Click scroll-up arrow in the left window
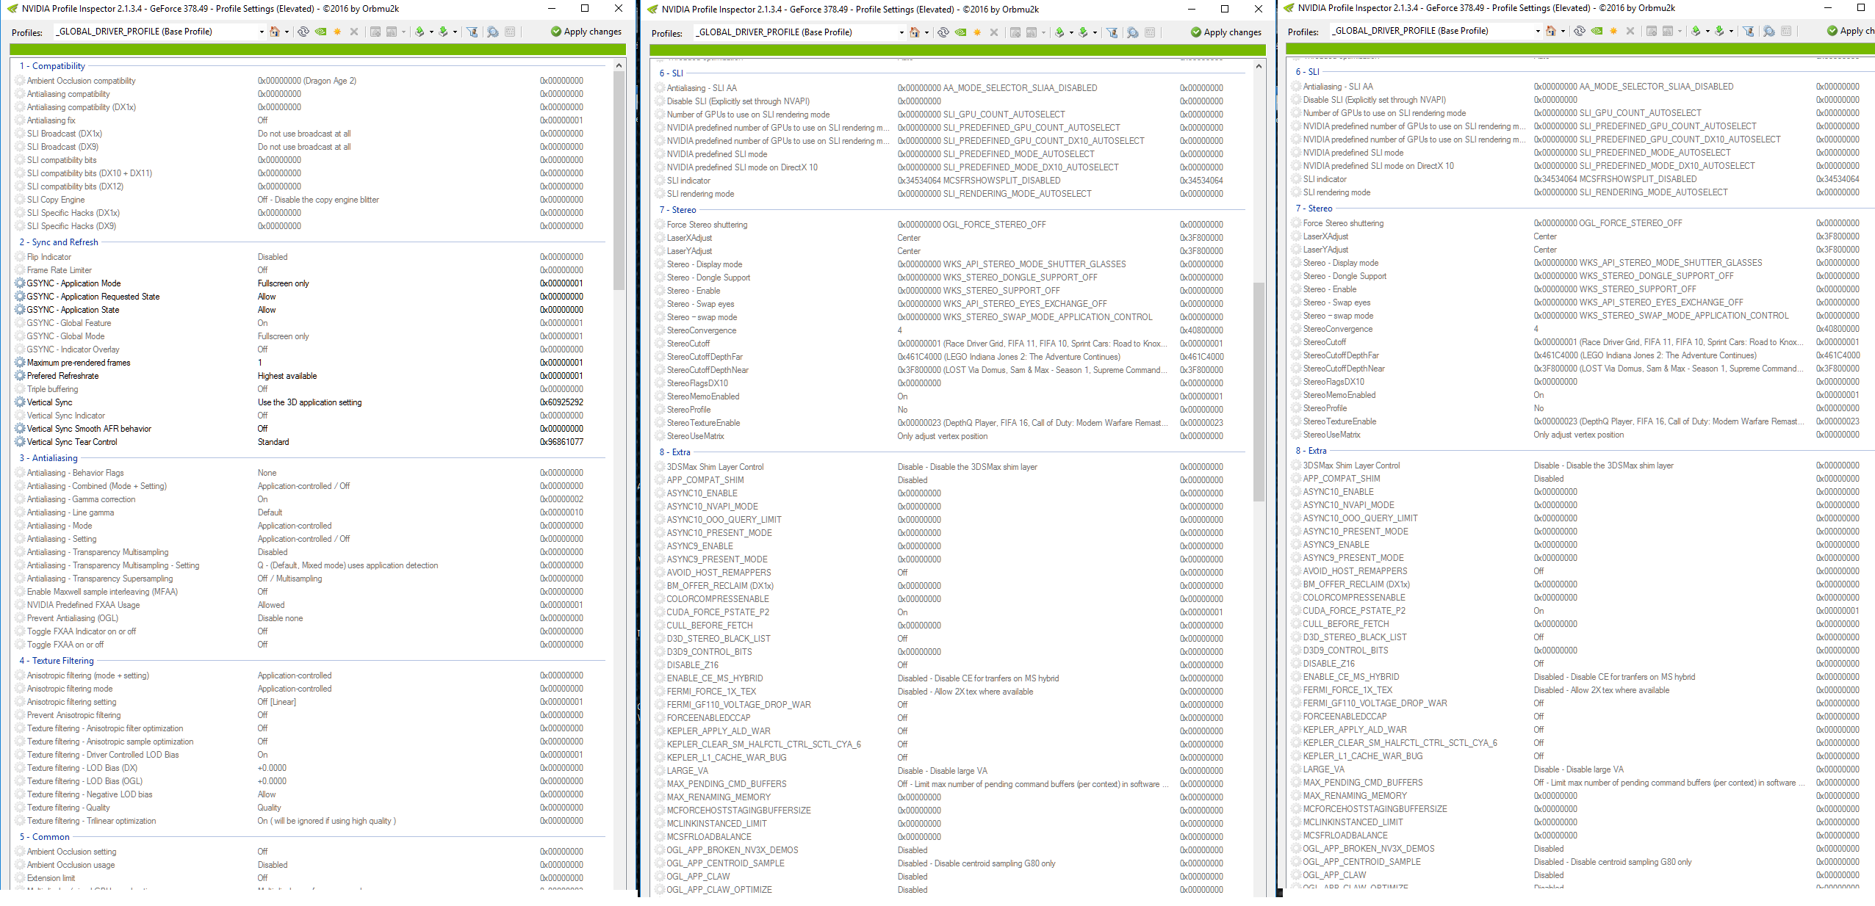The height and width of the screenshot is (906, 1875). point(619,65)
